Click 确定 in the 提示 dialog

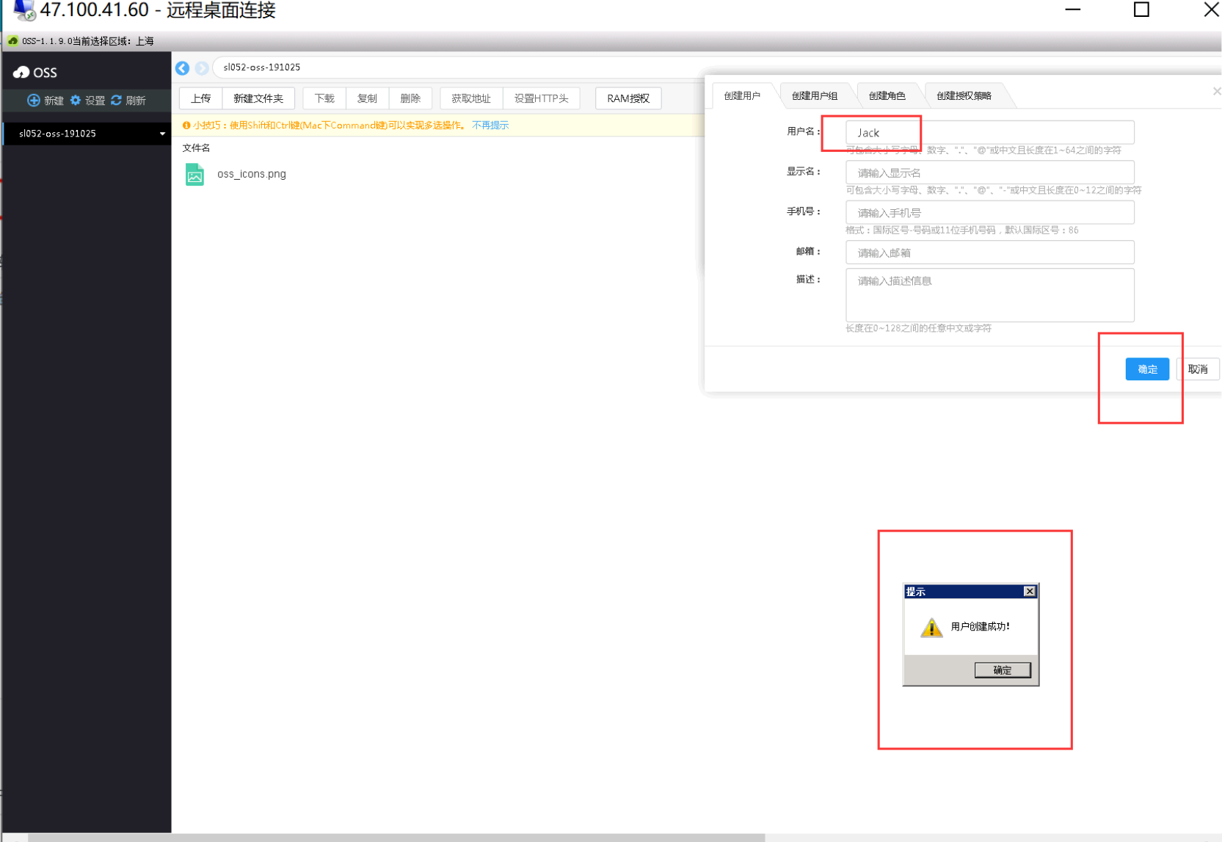(1003, 670)
